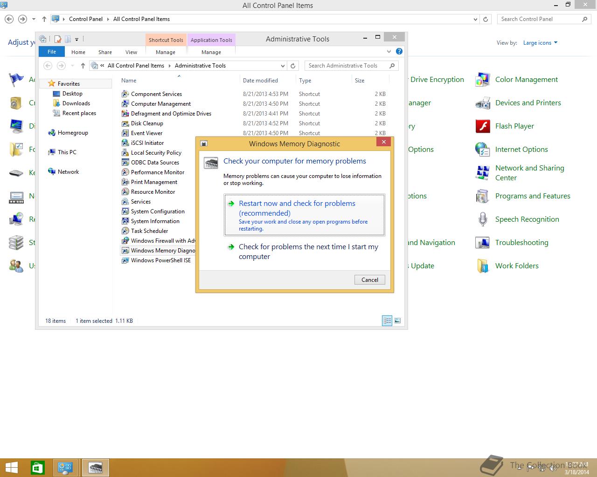Image resolution: width=597 pixels, height=477 pixels.
Task: Open Windows Store taskbar icon
Action: tap(38, 468)
